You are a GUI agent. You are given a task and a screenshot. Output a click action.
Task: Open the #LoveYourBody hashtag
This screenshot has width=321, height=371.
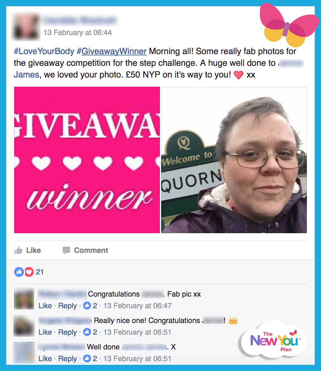point(44,51)
